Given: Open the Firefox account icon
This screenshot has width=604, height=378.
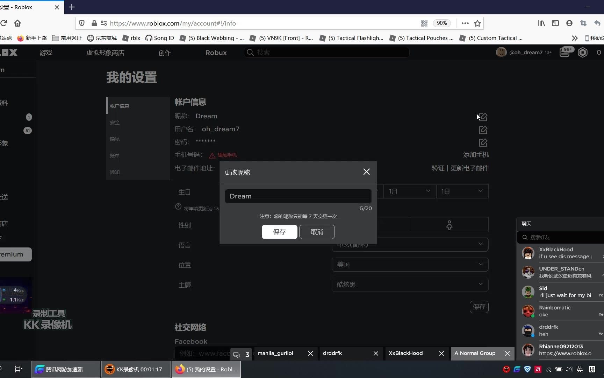Looking at the screenshot, I should point(569,23).
